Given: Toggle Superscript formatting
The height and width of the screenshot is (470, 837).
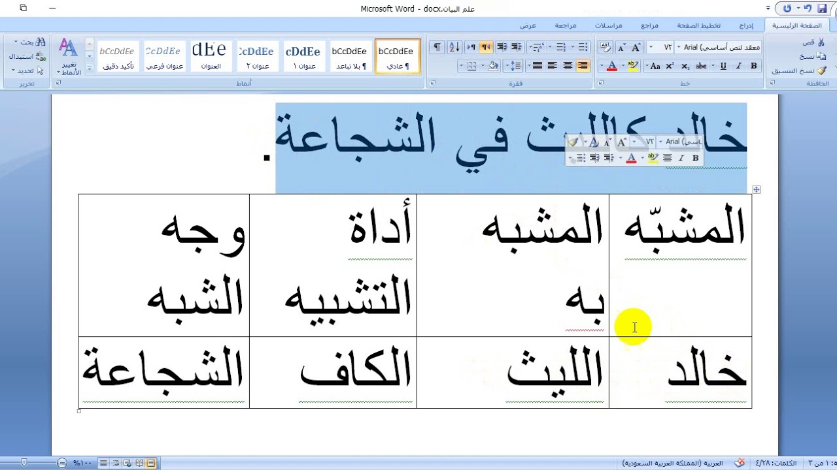Looking at the screenshot, I should [670, 66].
